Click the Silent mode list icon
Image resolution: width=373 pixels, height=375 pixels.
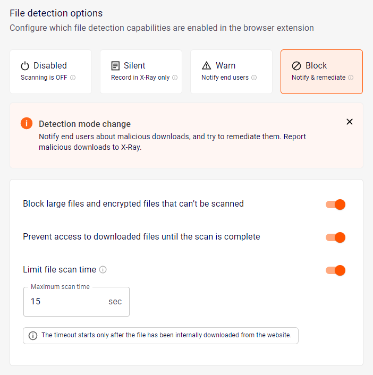point(115,66)
